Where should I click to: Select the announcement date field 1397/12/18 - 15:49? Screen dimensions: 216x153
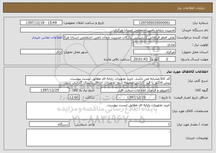(41, 23)
